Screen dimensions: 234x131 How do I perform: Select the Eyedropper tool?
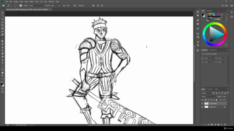[x=3, y=32]
